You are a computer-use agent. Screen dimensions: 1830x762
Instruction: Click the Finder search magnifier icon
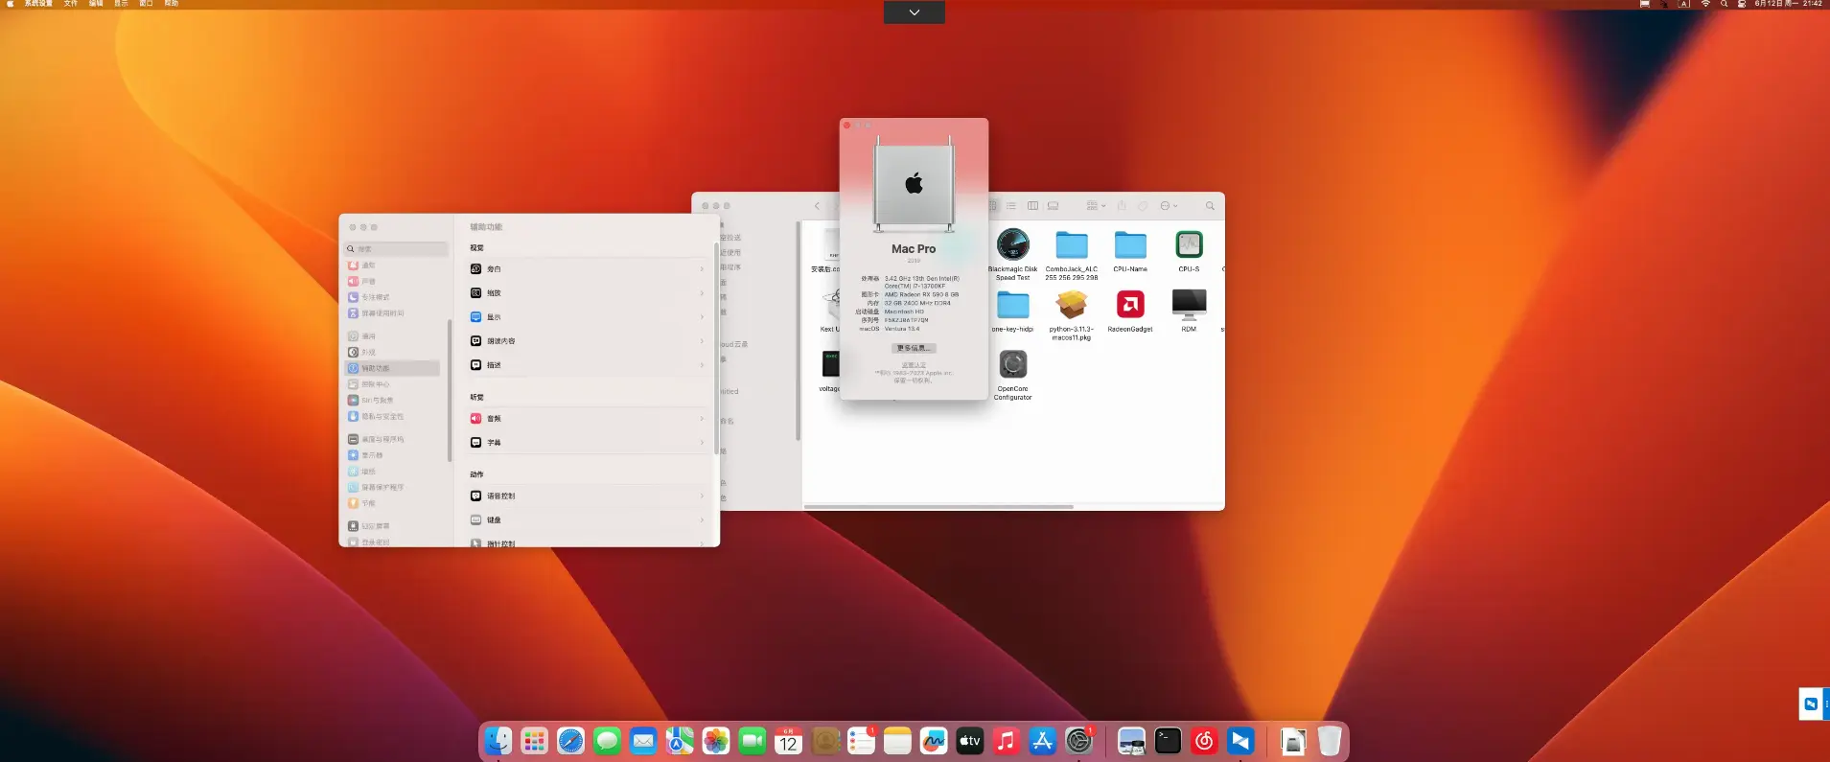coord(1210,206)
